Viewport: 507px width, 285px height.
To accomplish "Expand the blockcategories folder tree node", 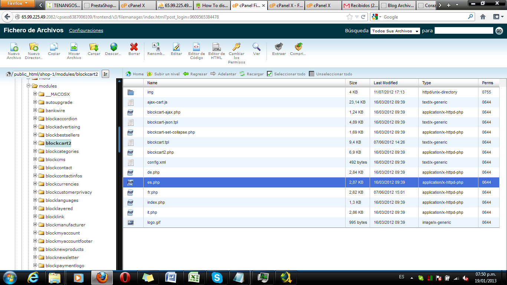I will pyautogui.click(x=35, y=151).
